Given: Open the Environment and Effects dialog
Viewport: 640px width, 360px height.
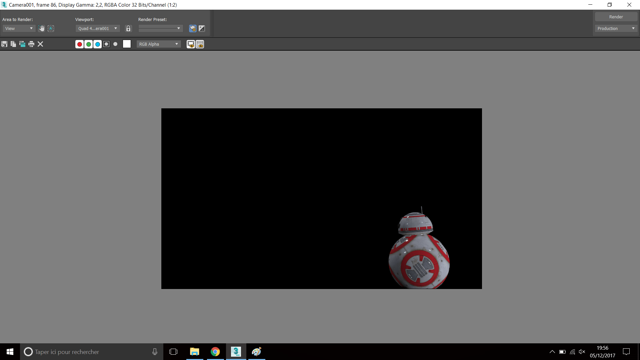Looking at the screenshot, I should click(201, 28).
